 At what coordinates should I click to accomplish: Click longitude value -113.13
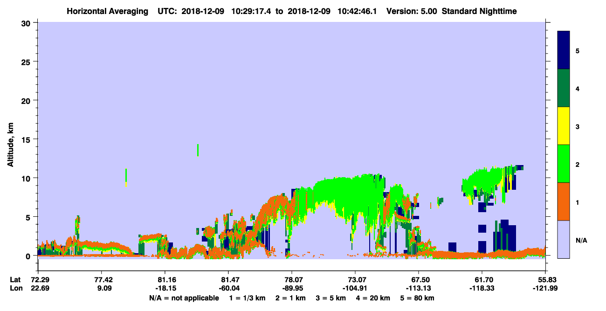pos(419,289)
